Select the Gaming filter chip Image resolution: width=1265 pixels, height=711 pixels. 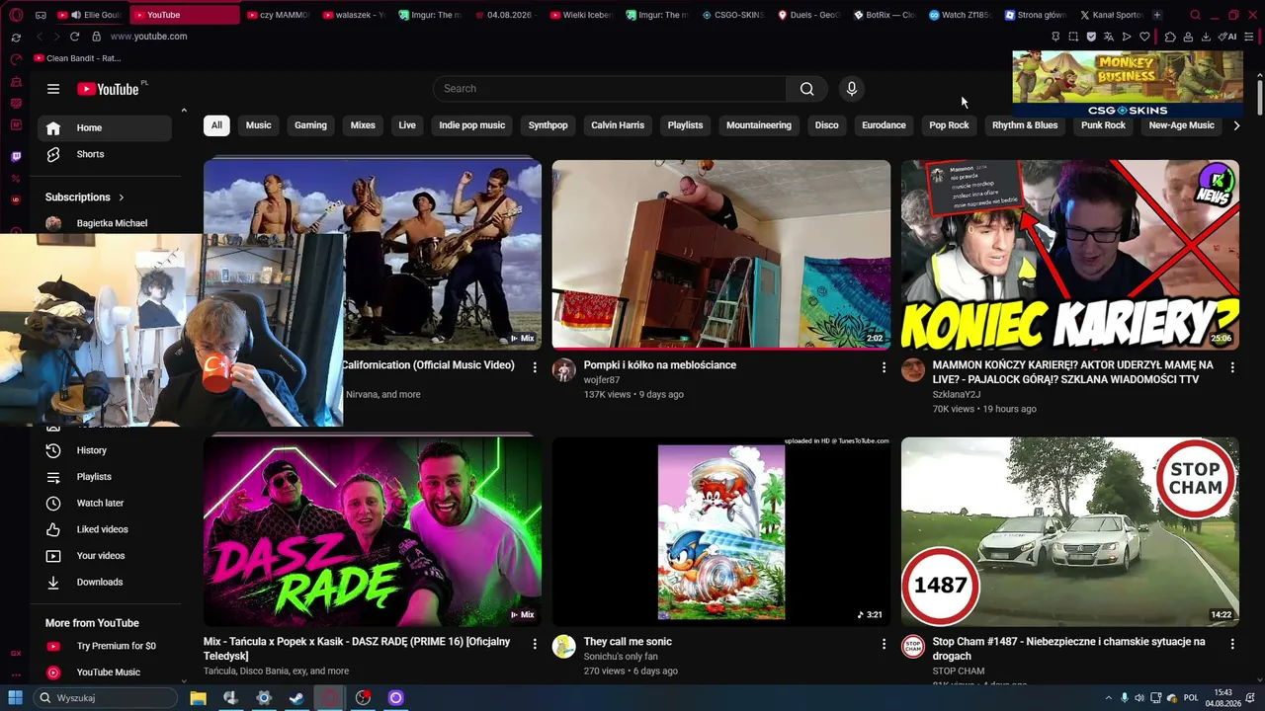[310, 125]
